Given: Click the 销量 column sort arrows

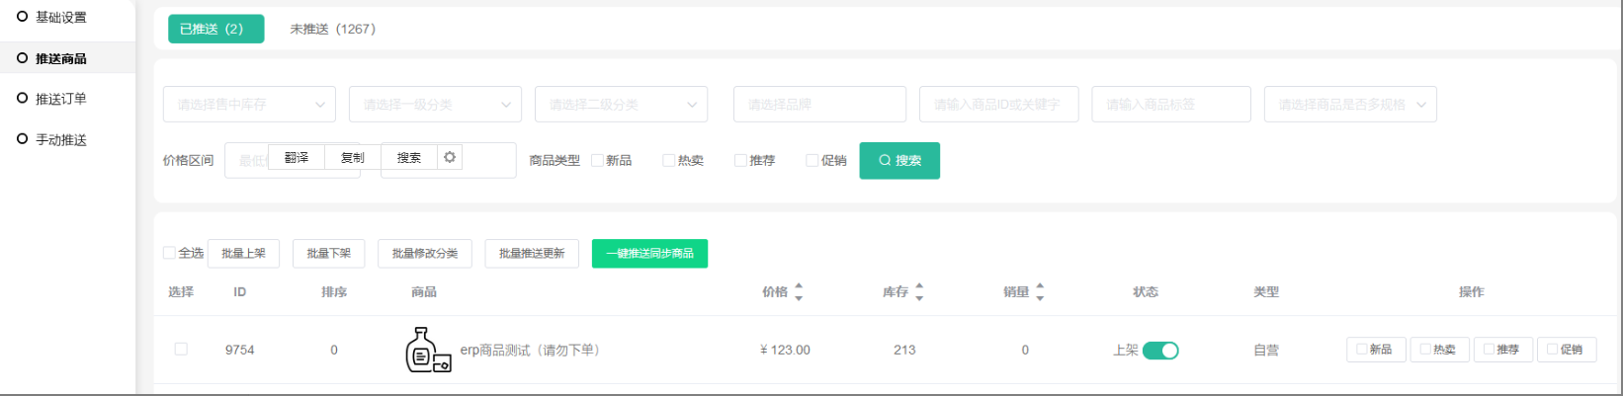Looking at the screenshot, I should [1040, 292].
